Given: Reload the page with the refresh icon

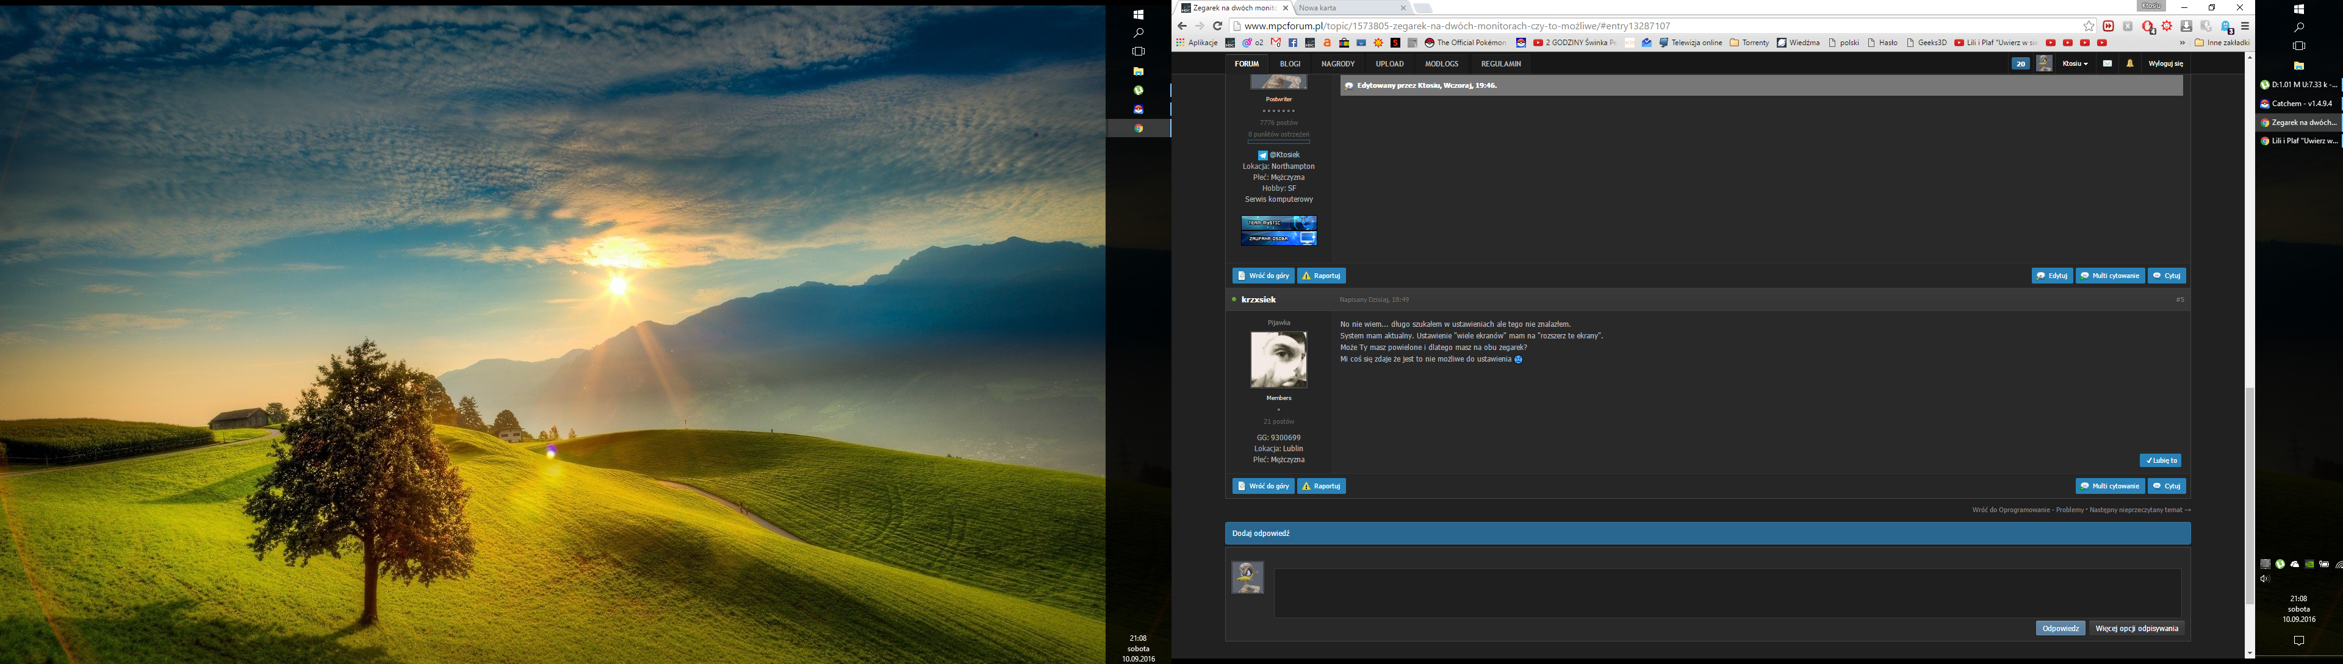Looking at the screenshot, I should click(x=1218, y=26).
